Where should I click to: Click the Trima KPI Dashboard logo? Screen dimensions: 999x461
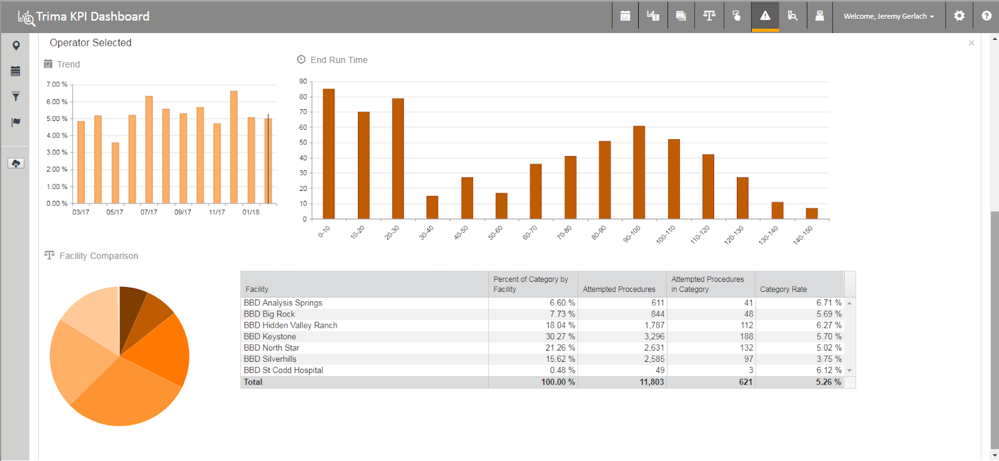[x=83, y=16]
